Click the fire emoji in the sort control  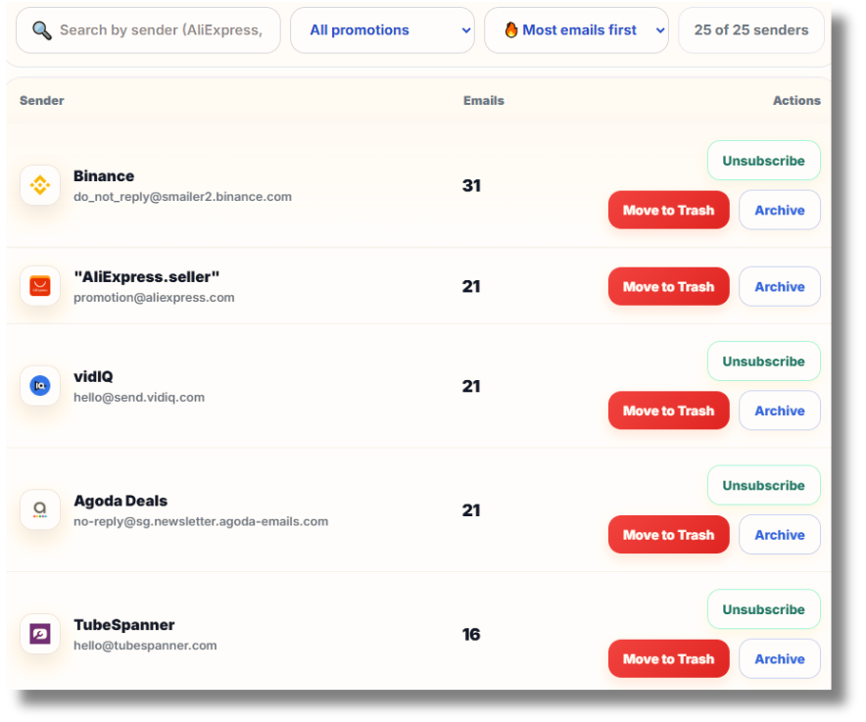click(x=511, y=29)
